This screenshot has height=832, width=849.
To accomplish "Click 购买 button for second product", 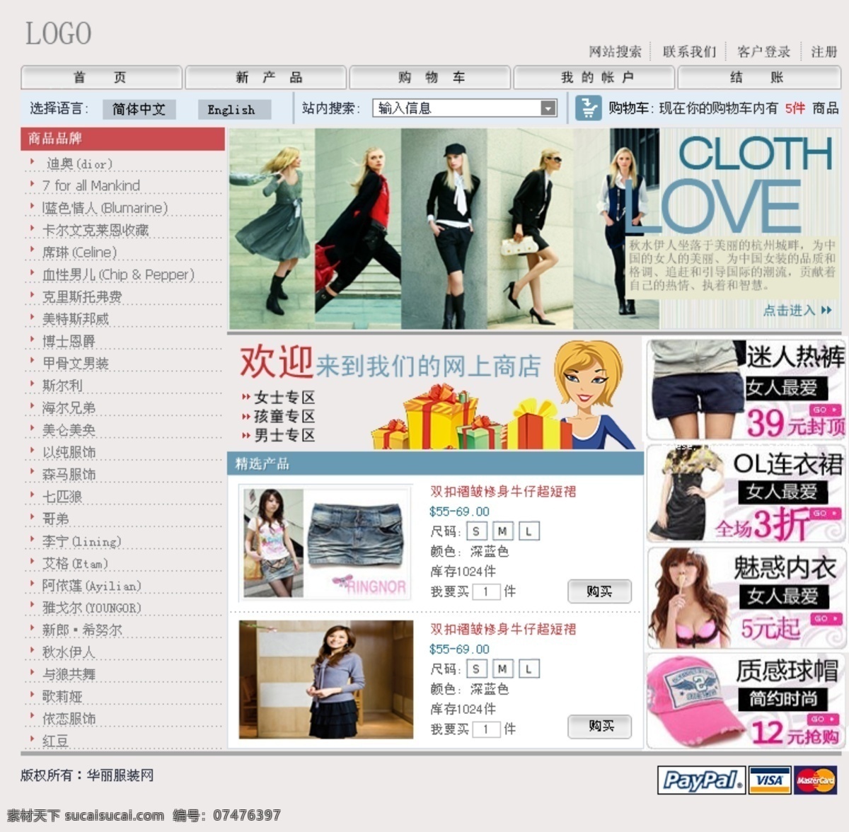I will pyautogui.click(x=599, y=727).
